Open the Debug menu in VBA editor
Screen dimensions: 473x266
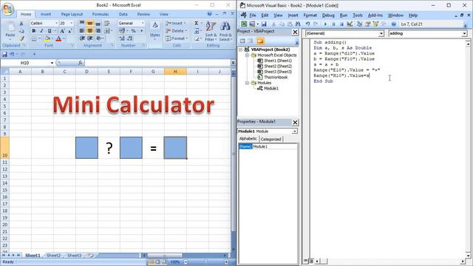(328, 16)
